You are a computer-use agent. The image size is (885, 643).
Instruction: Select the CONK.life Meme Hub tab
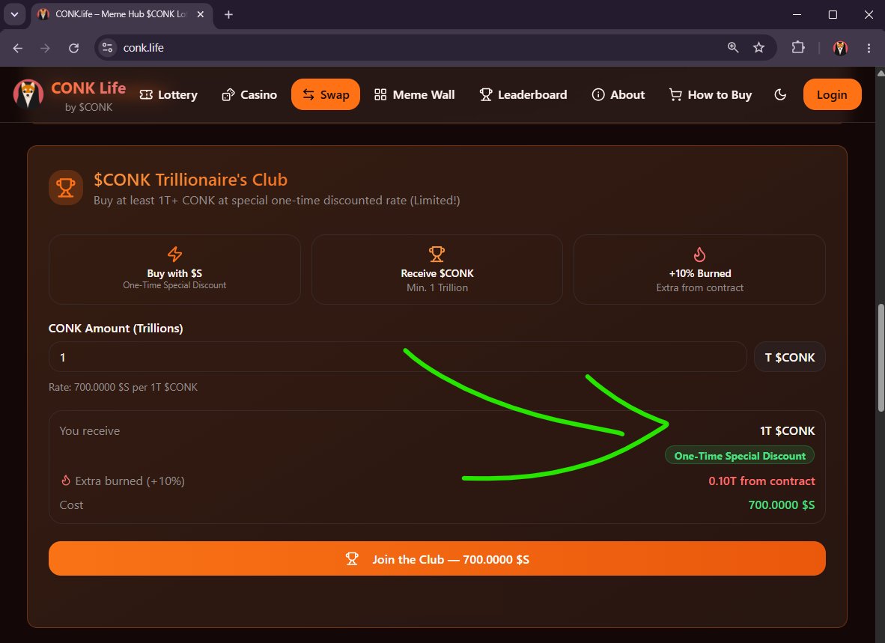coord(121,15)
